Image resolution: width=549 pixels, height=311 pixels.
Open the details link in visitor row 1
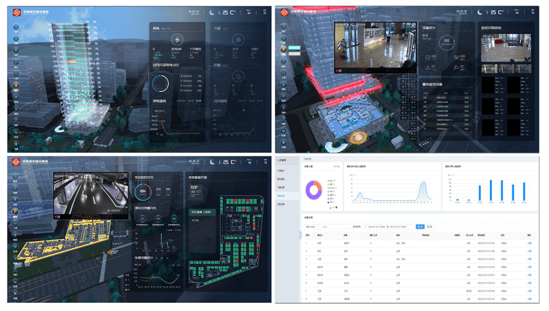[530, 243]
